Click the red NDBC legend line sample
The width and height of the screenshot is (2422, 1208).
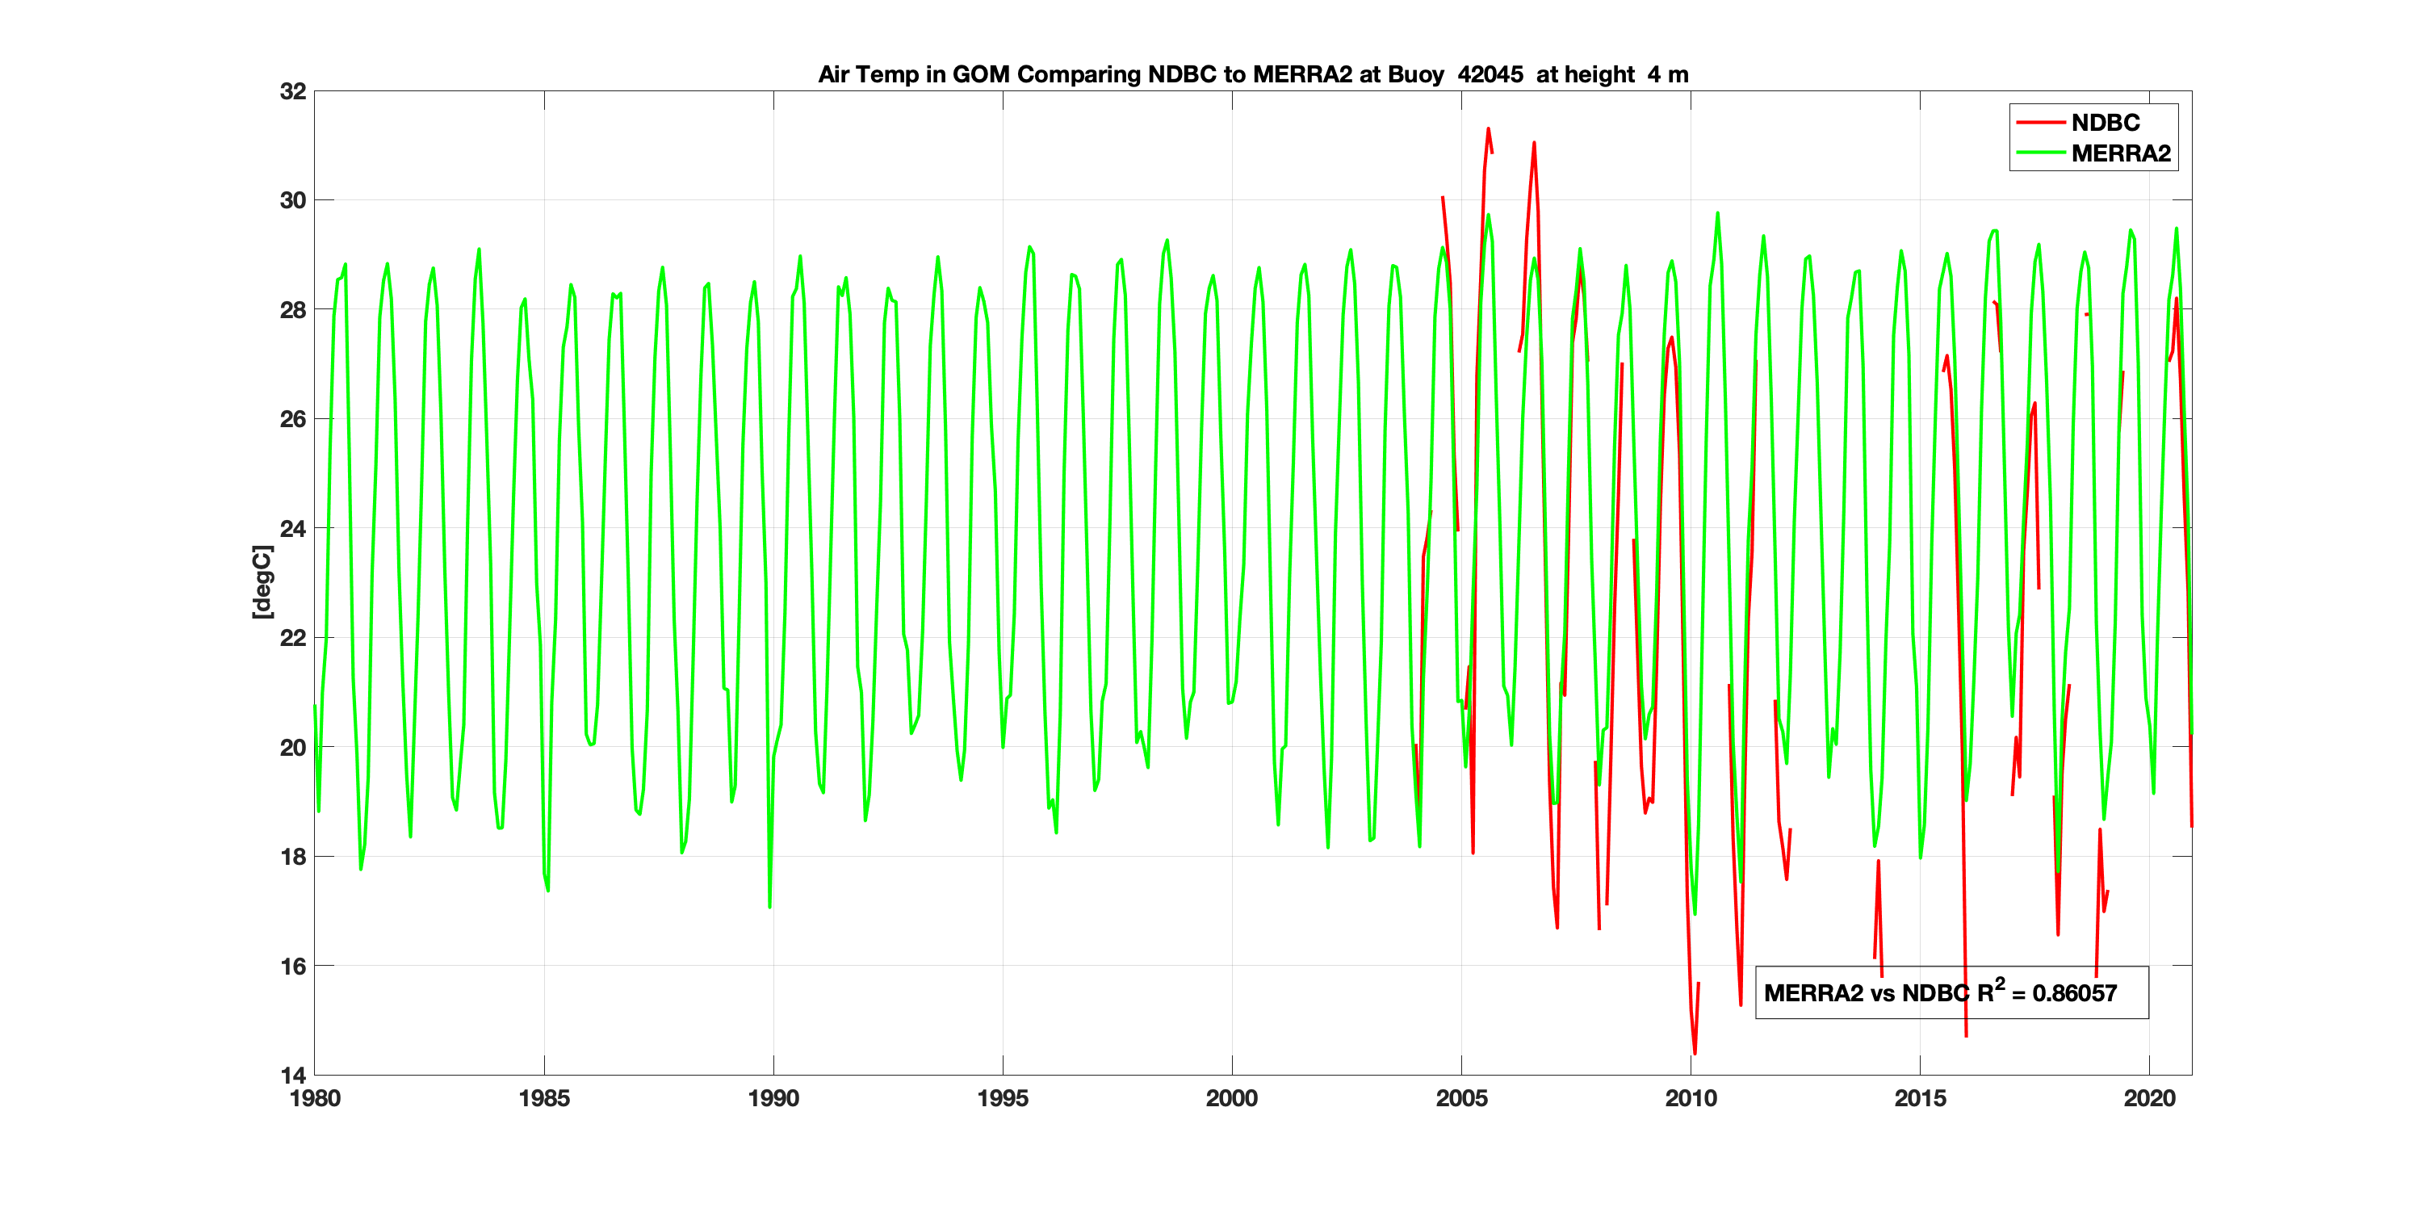pyautogui.click(x=2040, y=122)
